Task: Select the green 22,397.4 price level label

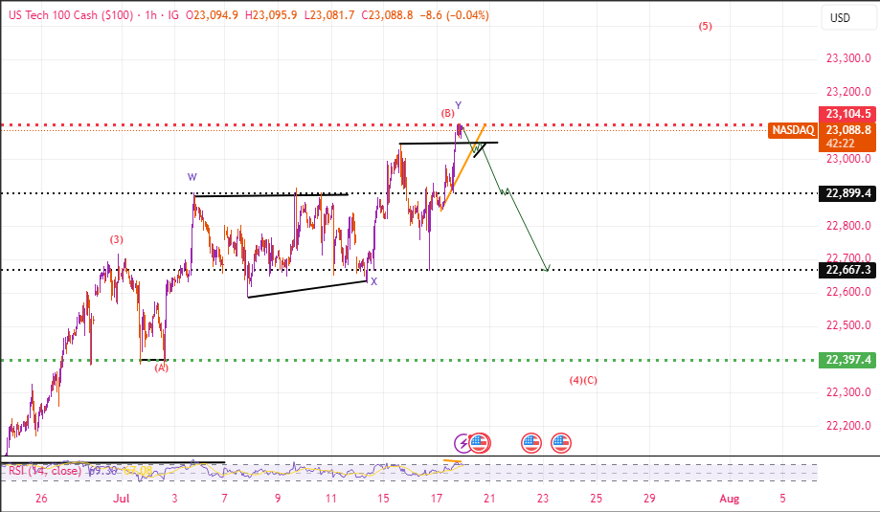Action: click(846, 360)
